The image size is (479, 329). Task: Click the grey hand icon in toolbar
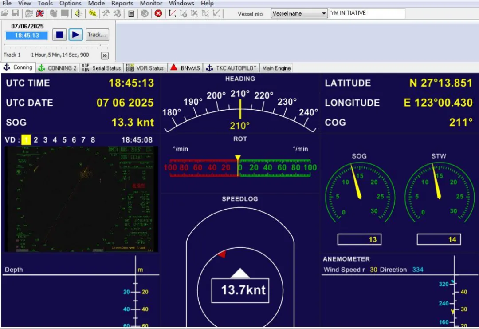click(x=54, y=13)
